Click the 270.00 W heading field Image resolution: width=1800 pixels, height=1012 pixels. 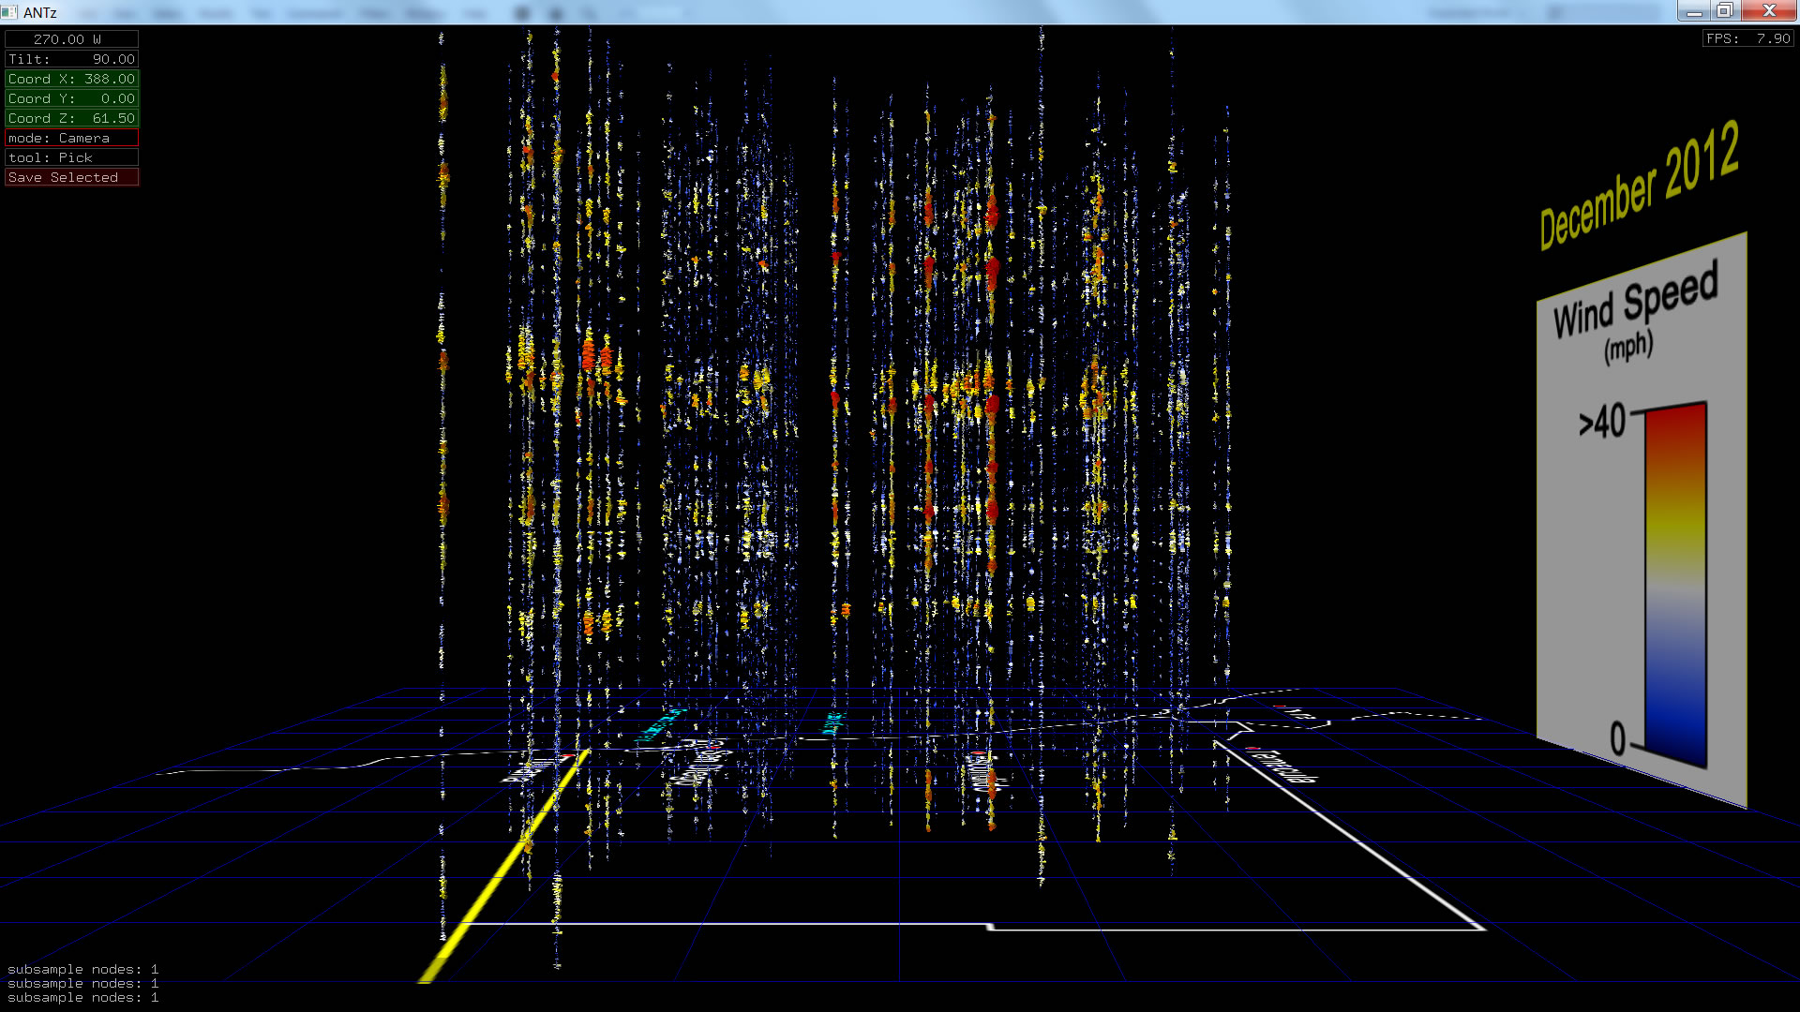coord(71,39)
